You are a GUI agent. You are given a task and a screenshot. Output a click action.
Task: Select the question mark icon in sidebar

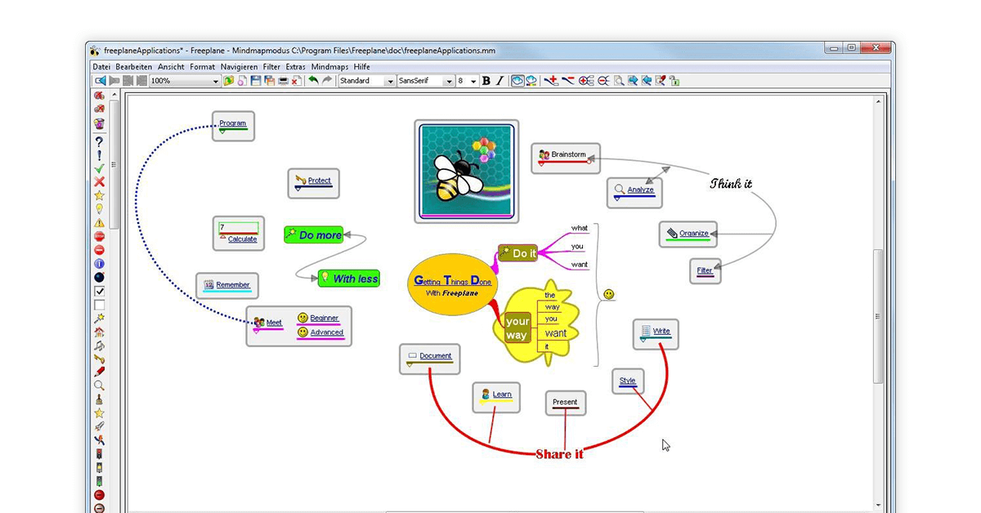click(99, 141)
